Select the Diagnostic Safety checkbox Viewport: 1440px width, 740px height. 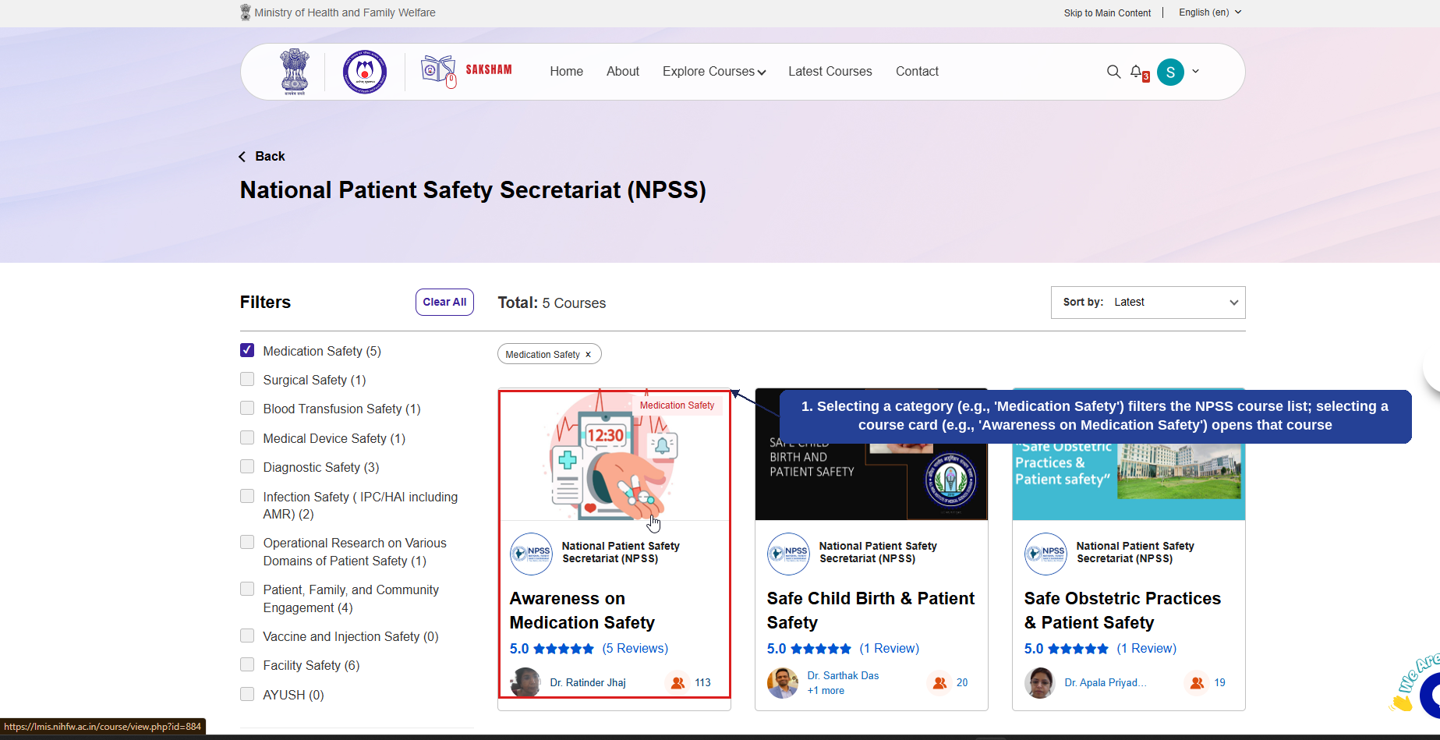pyautogui.click(x=247, y=466)
